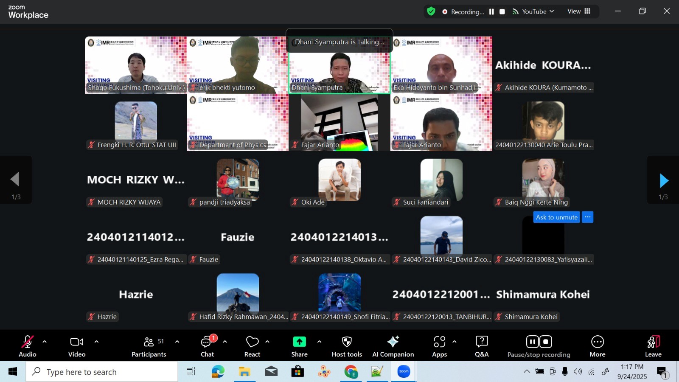The image size is (679, 382).
Task: Turn on camera with Video button
Action: [x=77, y=346]
